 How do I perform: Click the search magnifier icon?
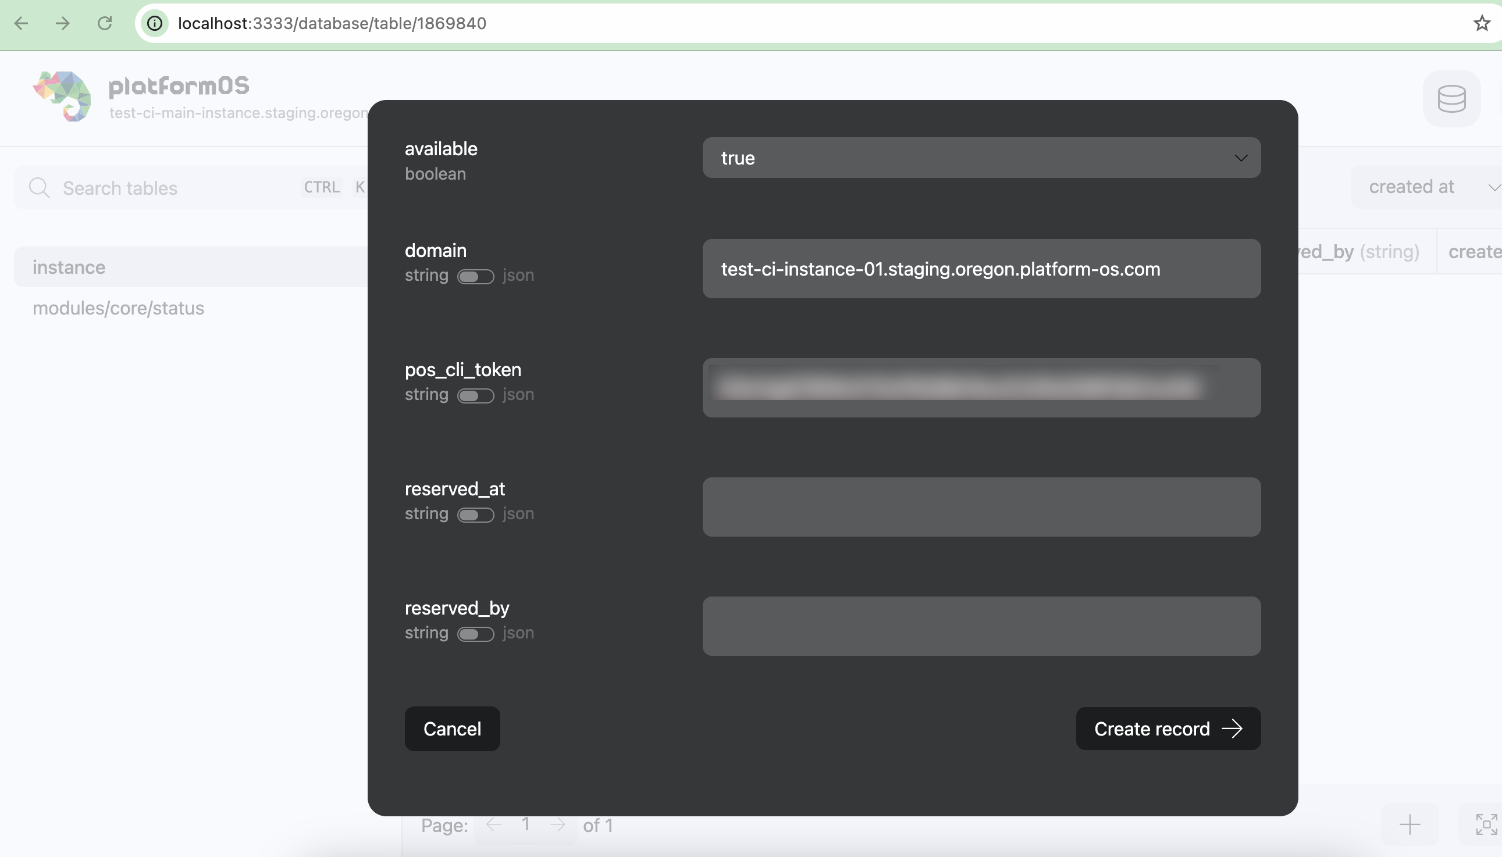coord(39,187)
